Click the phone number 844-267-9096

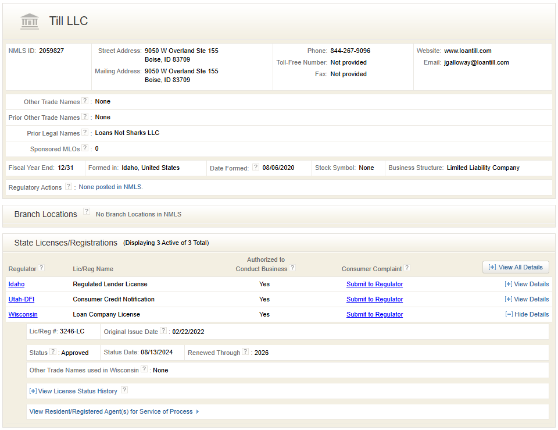click(x=350, y=51)
